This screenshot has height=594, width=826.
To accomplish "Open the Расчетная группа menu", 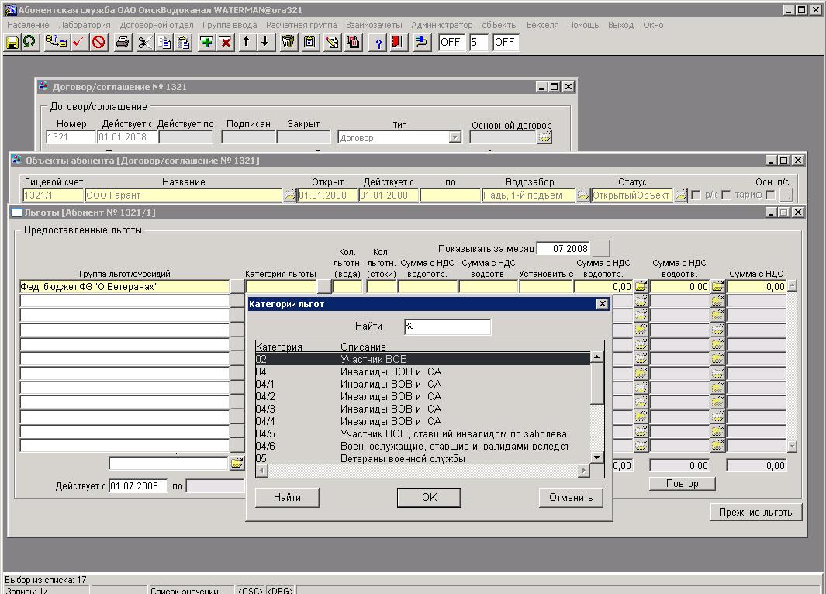I will click(301, 25).
